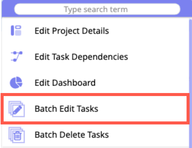Click the "Edit Dashboard" text label

pos(65,82)
